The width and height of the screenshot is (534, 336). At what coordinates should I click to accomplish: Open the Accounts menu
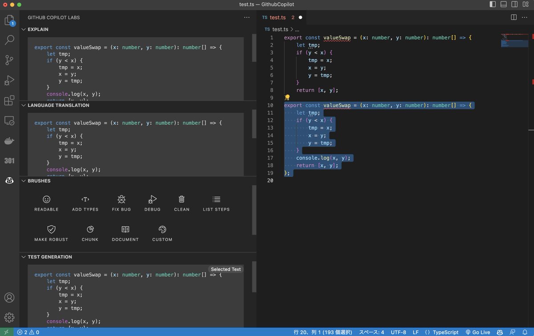9,297
